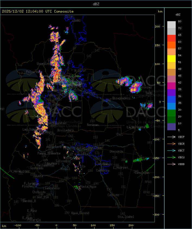The width and height of the screenshot is (192, 229).
Task: Click the pink VBBB arrow icon
Action: (x=171, y=164)
